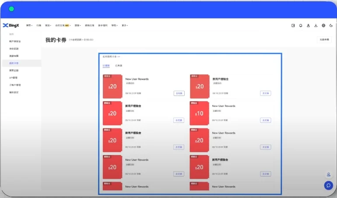Open 邀請有獎 in sidebar
This screenshot has height=198, width=337.
pyautogui.click(x=14, y=56)
